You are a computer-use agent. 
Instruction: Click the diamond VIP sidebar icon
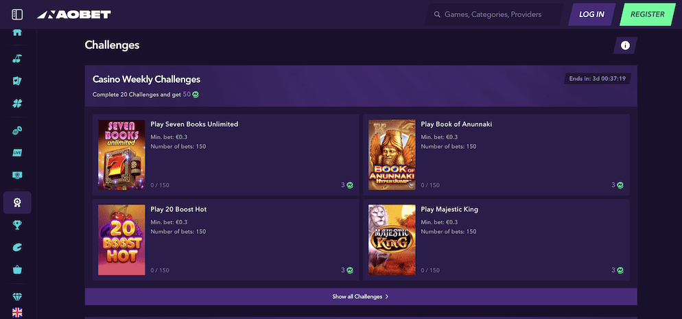click(17, 296)
